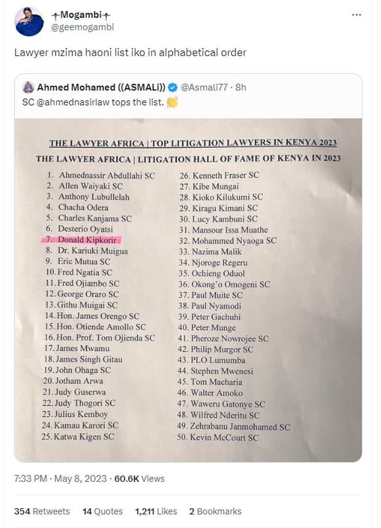Click Ahmed Mohamed's profile avatar
Viewport: 381px width, 528px height.
coord(28,86)
